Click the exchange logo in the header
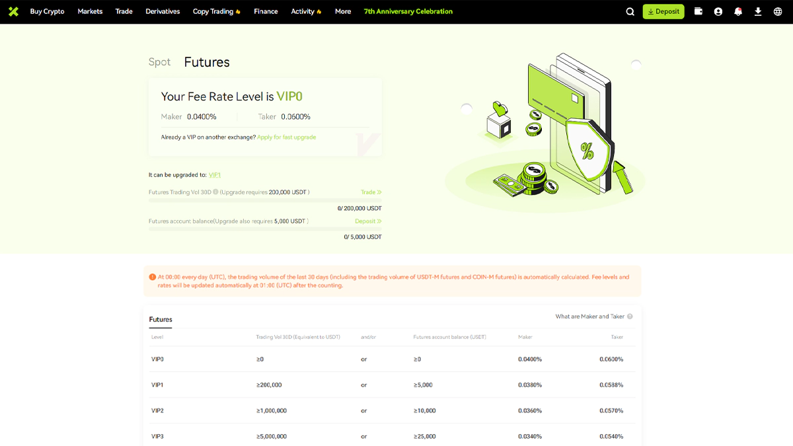The height and width of the screenshot is (446, 793). coord(13,11)
